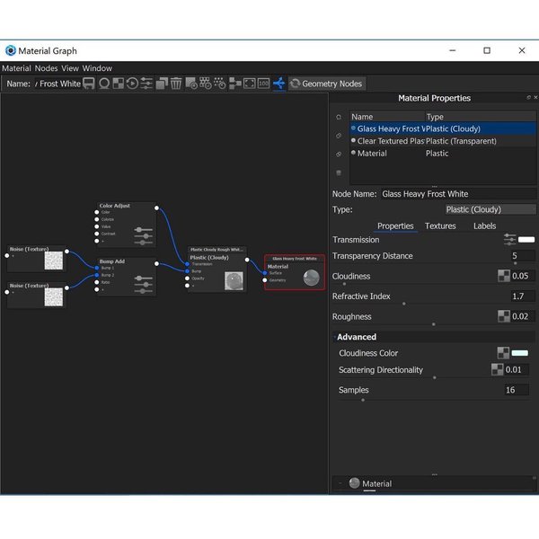
Task: Click the frame-all fit view toolbar icon
Action: pos(249,84)
